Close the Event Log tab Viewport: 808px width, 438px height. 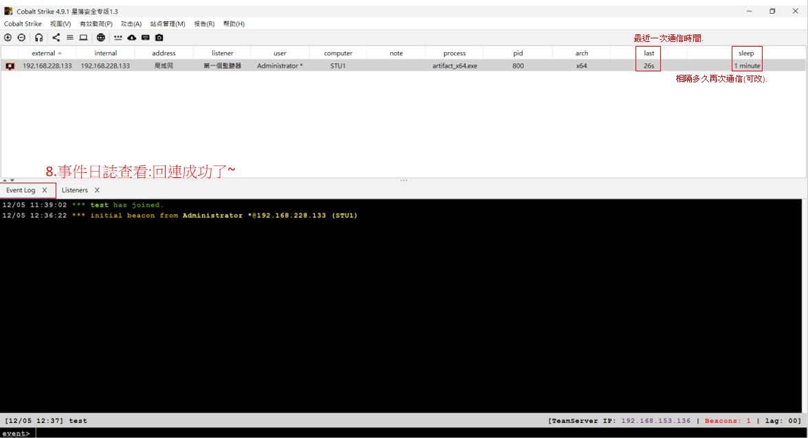(x=45, y=190)
